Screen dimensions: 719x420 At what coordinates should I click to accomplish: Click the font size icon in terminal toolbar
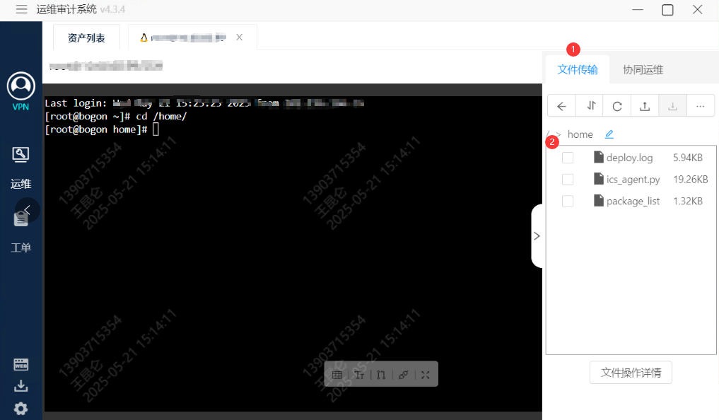359,375
